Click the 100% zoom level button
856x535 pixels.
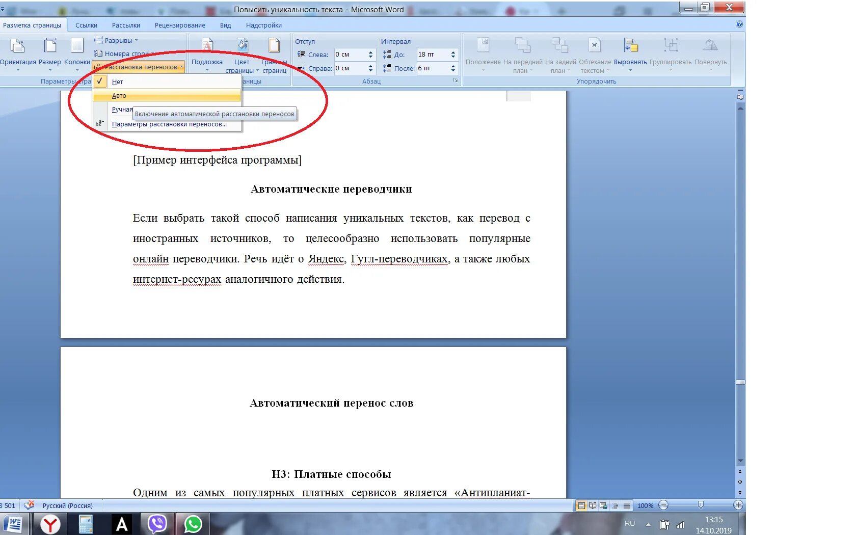[645, 505]
